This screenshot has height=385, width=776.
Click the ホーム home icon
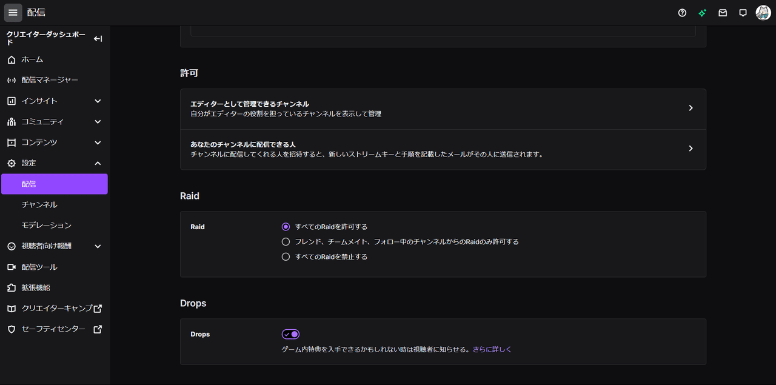[12, 59]
